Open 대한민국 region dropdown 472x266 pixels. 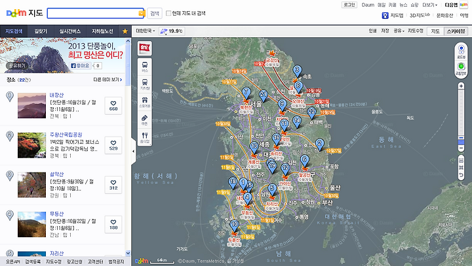click(x=145, y=31)
